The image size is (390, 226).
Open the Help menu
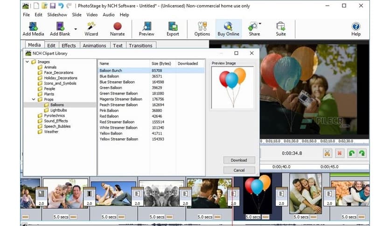click(x=124, y=14)
